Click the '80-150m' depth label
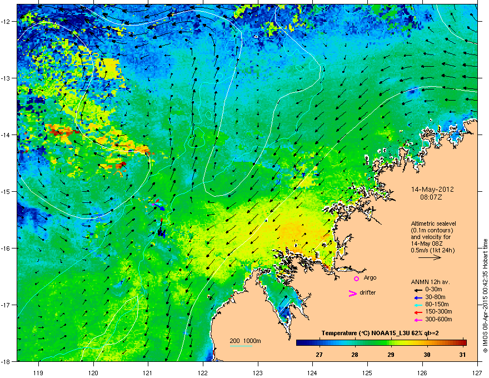Viewport: 489px width, 378px height. tap(437, 304)
